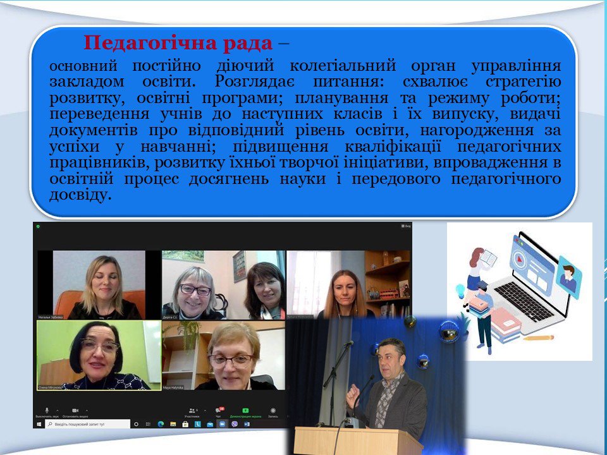Expand the arrow next to Участники

click(x=205, y=411)
